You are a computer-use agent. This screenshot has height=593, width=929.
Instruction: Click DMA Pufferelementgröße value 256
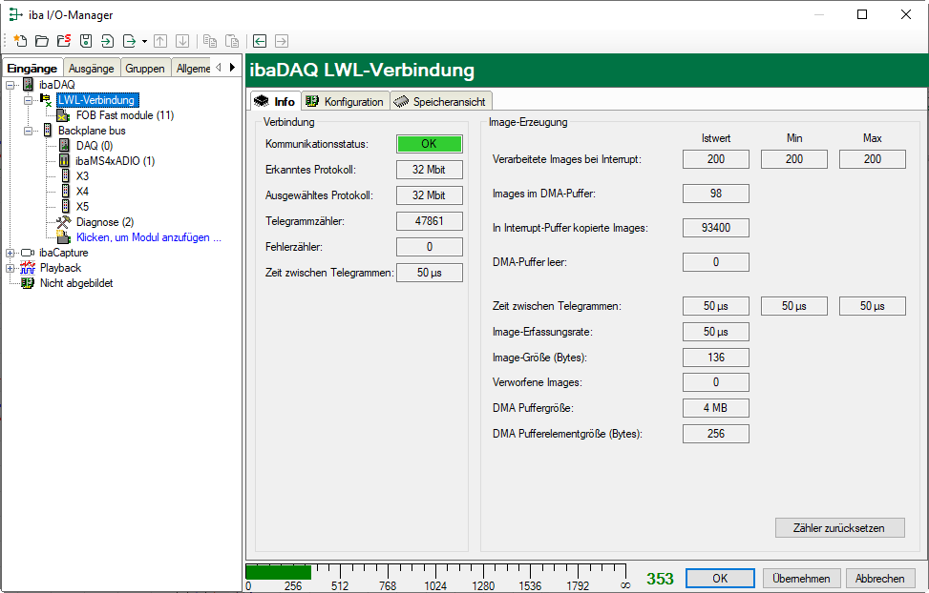[x=716, y=434]
